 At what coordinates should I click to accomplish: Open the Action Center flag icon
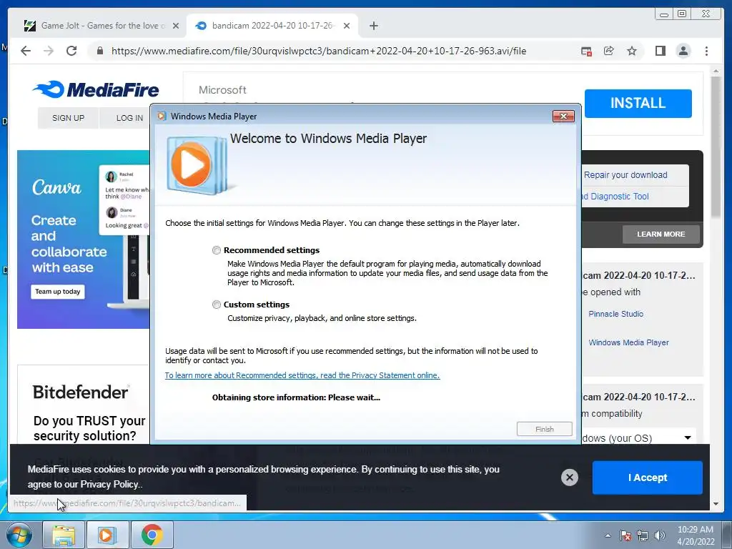625,535
